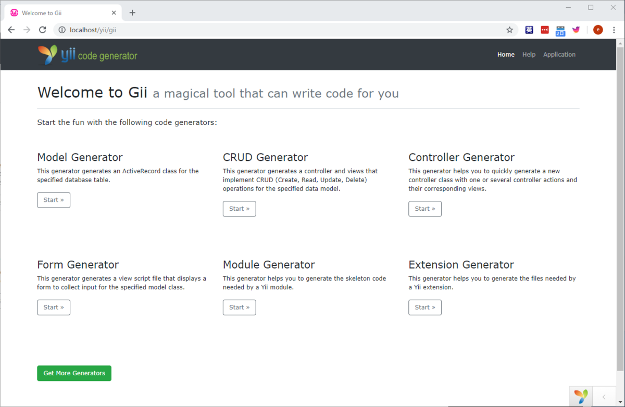
Task: Go back using browser back arrow
Action: [11, 30]
